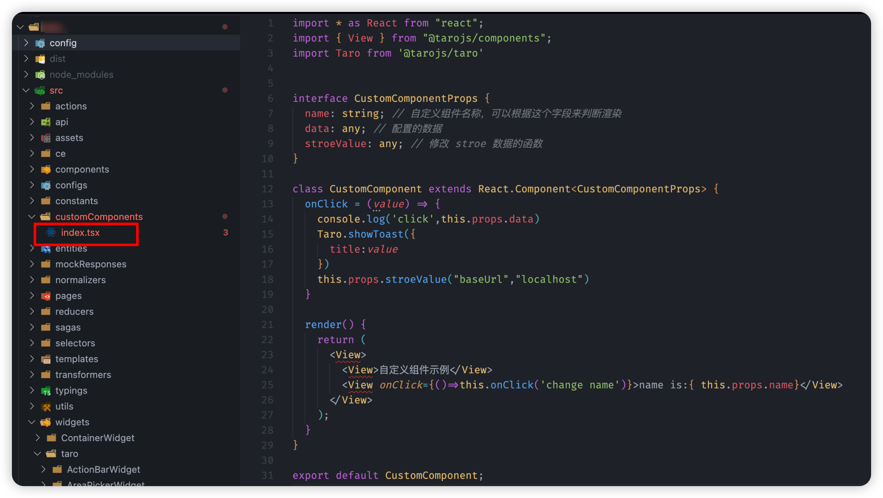Click the node_modules folder icon
This screenshot has width=883, height=498.
(x=40, y=75)
